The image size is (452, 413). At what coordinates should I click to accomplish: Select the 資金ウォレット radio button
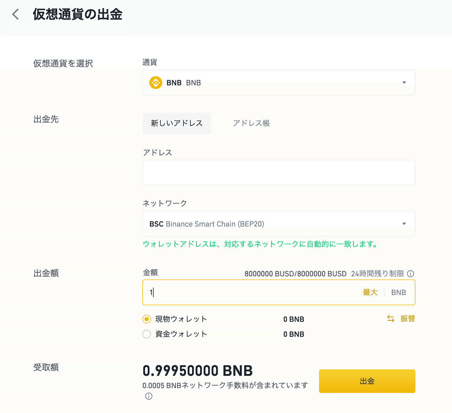(147, 334)
